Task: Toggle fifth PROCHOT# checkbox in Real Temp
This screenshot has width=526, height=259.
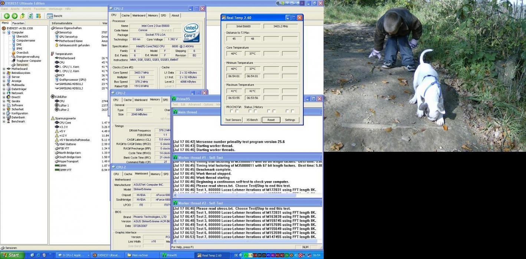Action: 269,111
